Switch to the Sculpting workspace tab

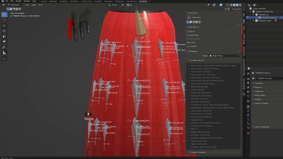(63, 1)
